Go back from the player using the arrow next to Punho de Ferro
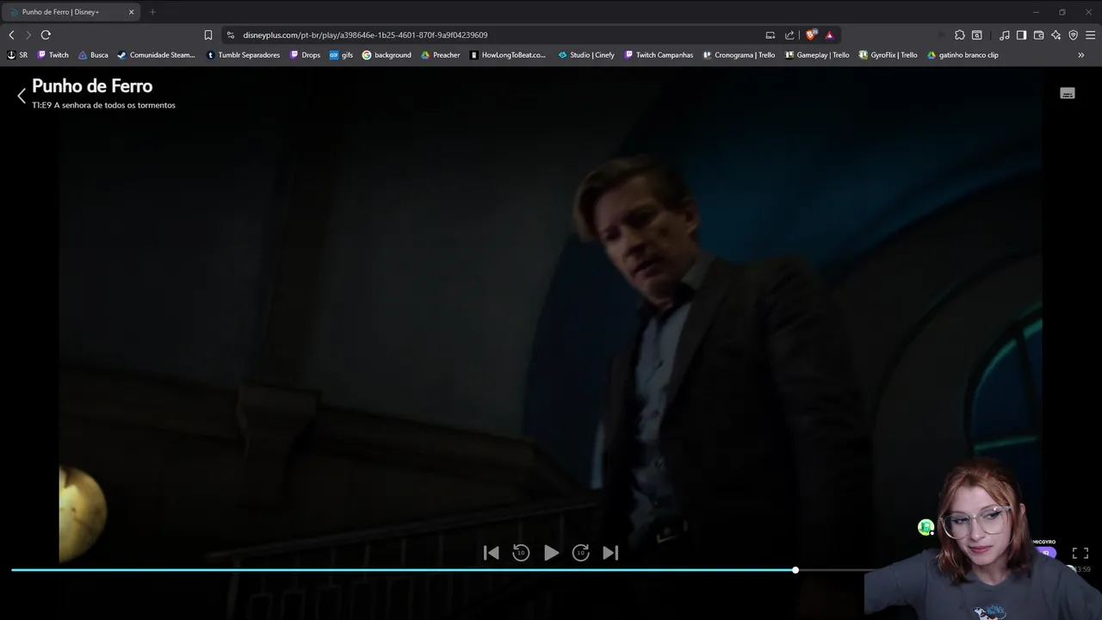 (22, 96)
